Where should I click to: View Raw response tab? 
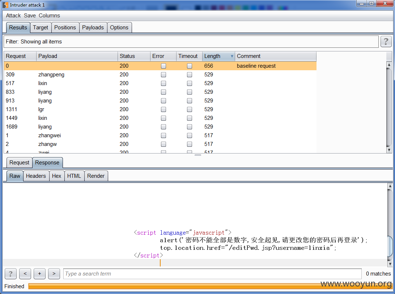[14, 176]
